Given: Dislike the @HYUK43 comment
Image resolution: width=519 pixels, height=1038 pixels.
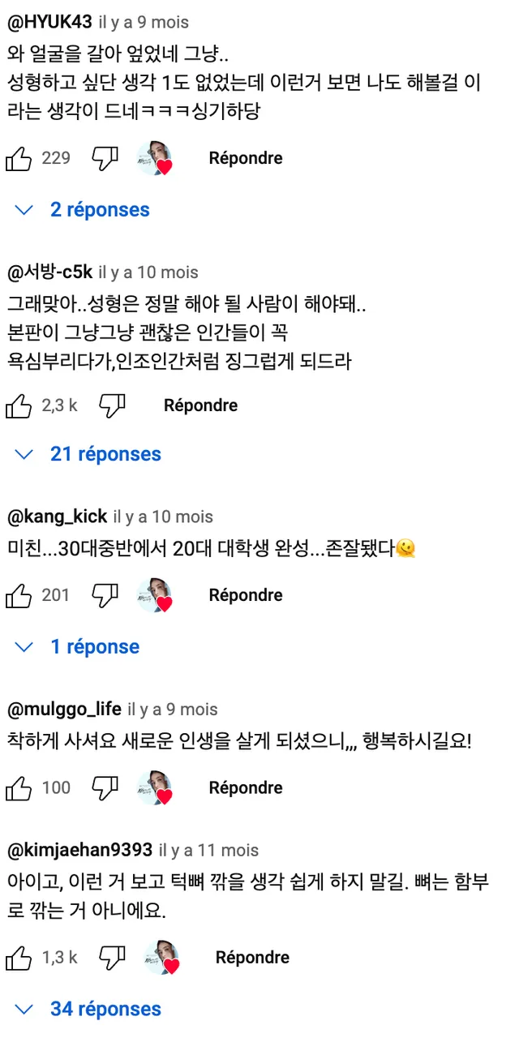Looking at the screenshot, I should click(105, 159).
